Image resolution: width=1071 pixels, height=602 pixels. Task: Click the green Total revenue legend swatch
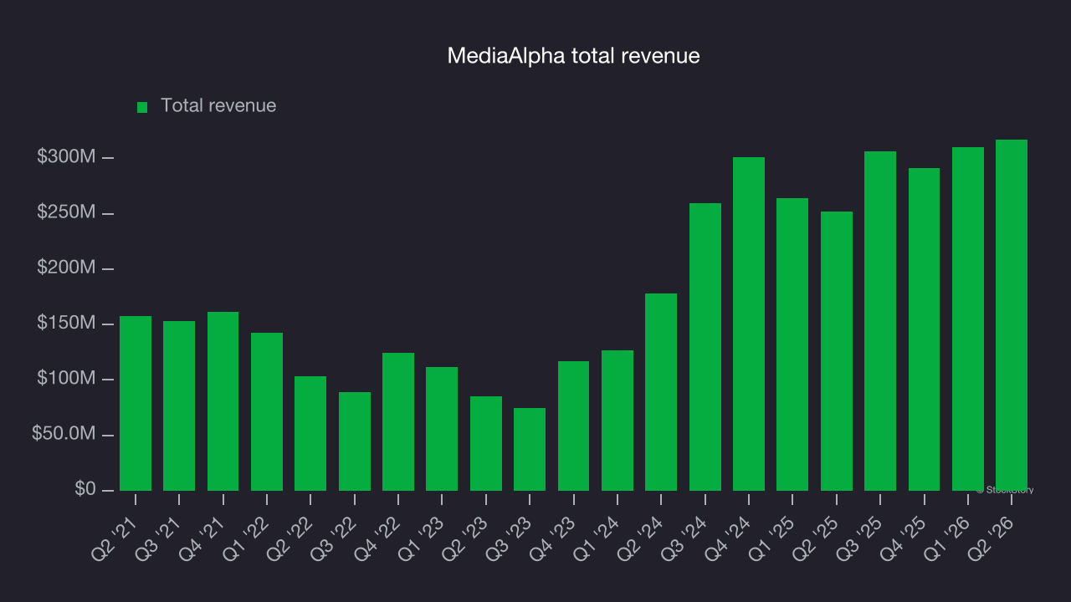(142, 107)
